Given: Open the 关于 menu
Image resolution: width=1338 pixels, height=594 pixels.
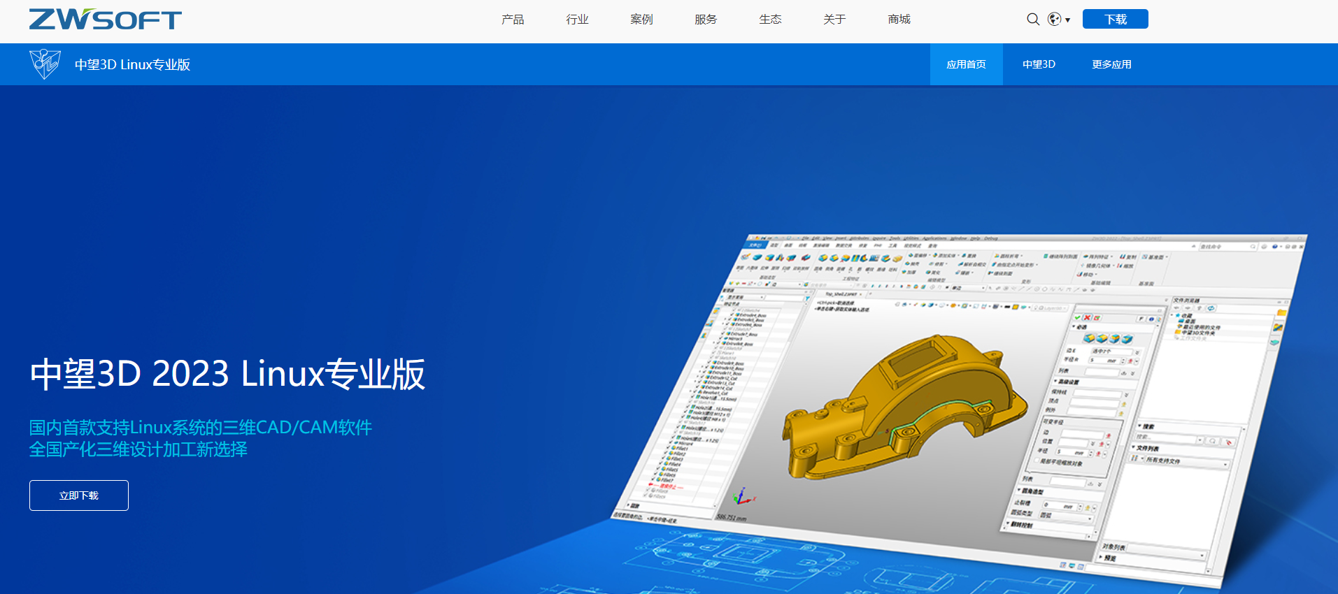Looking at the screenshot, I should coord(834,20).
